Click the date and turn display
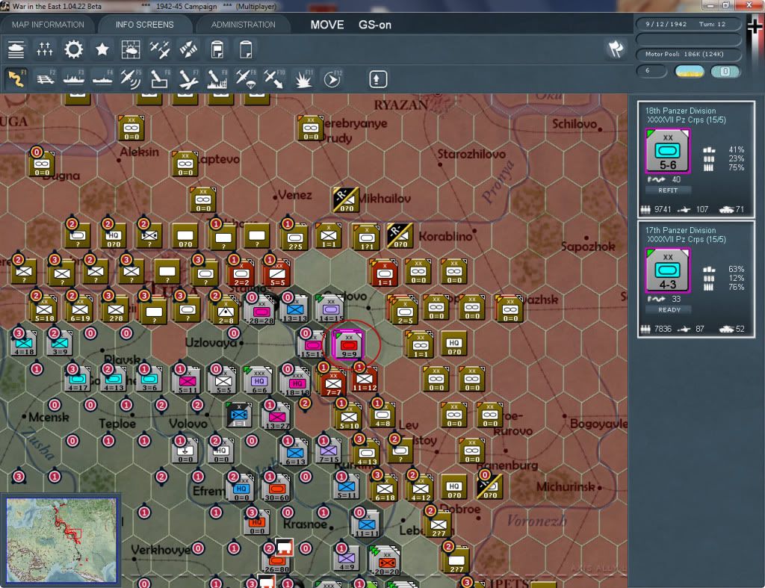The width and height of the screenshot is (765, 588). pyautogui.click(x=688, y=24)
